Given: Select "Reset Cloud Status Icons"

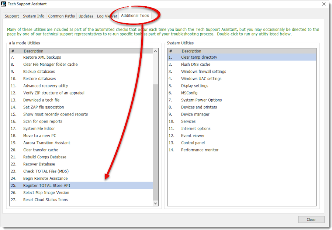Looking at the screenshot, I should point(81,200).
